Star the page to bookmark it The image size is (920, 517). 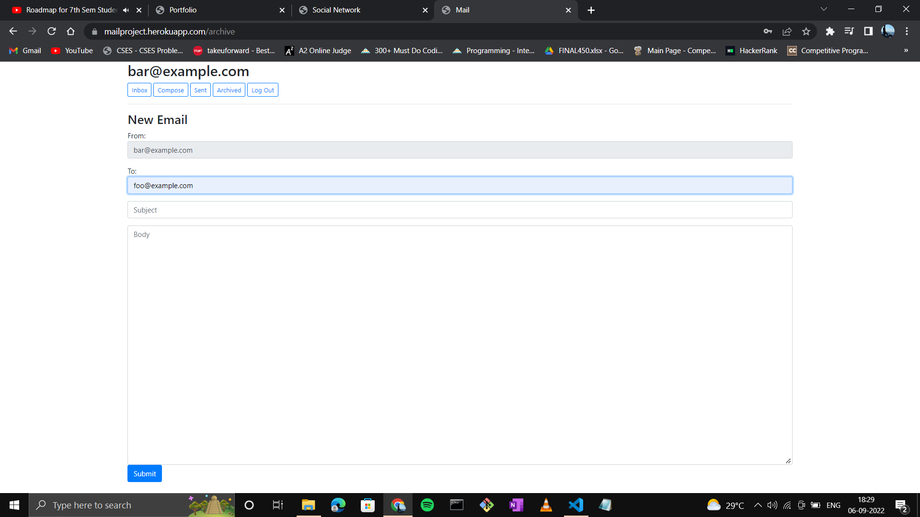806,31
